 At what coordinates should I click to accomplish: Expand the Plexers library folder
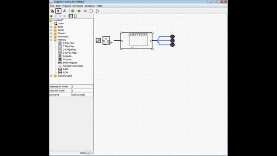[x=51, y=33]
